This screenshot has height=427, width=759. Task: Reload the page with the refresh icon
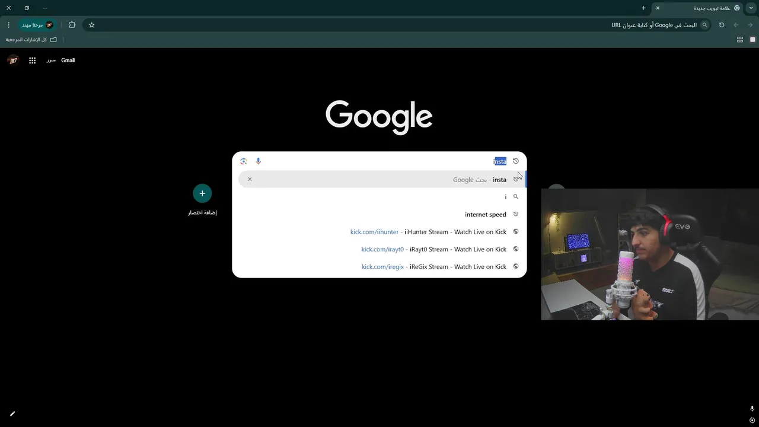pyautogui.click(x=722, y=25)
